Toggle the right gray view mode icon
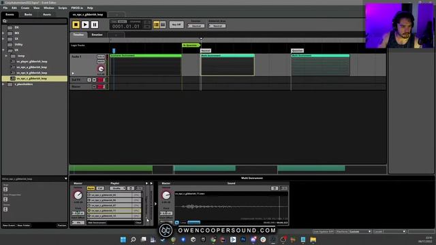 click(x=163, y=25)
